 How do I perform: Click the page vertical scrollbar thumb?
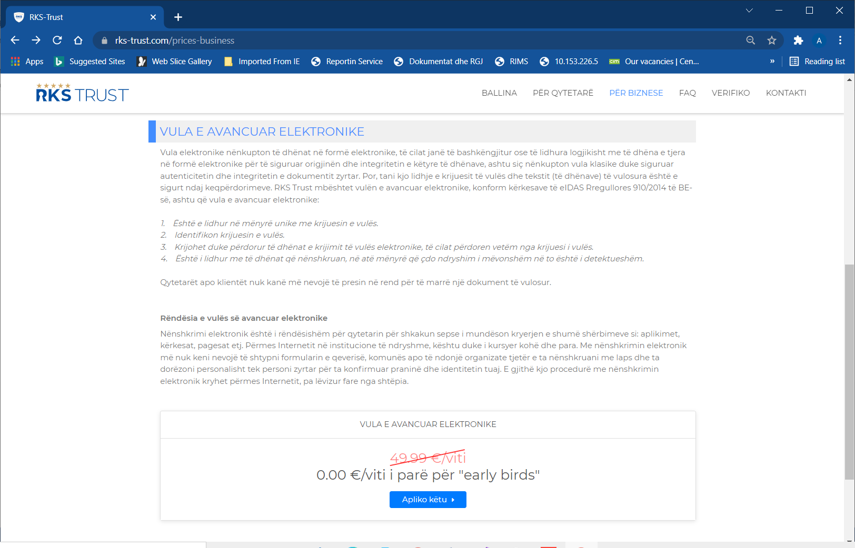pyautogui.click(x=849, y=372)
